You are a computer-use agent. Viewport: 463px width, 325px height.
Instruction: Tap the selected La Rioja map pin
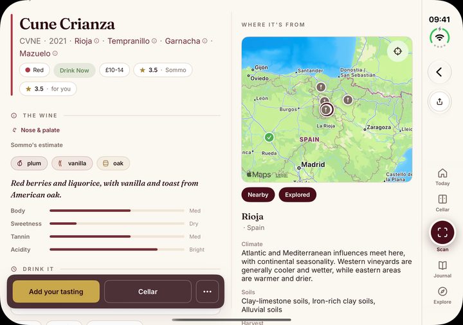click(326, 110)
